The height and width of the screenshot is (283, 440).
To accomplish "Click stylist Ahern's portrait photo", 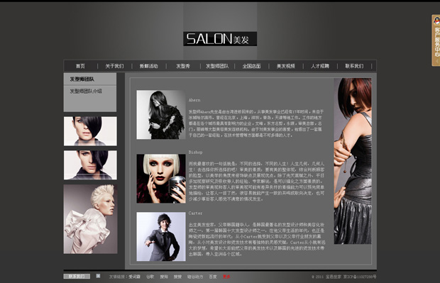I will (x=161, y=115).
